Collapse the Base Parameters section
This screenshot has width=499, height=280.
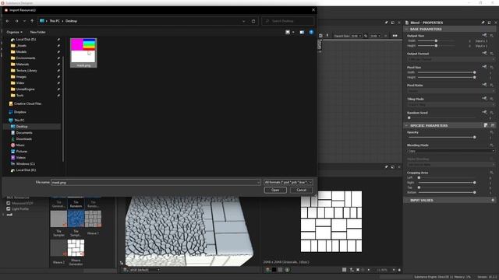pos(406,30)
